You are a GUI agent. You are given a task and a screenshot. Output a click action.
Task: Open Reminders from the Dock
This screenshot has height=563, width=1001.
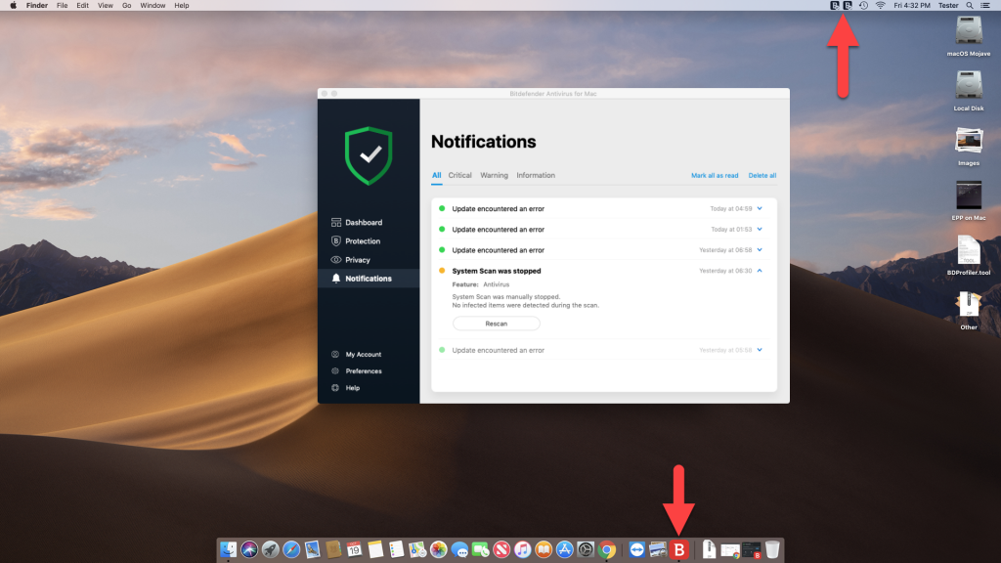click(x=396, y=549)
